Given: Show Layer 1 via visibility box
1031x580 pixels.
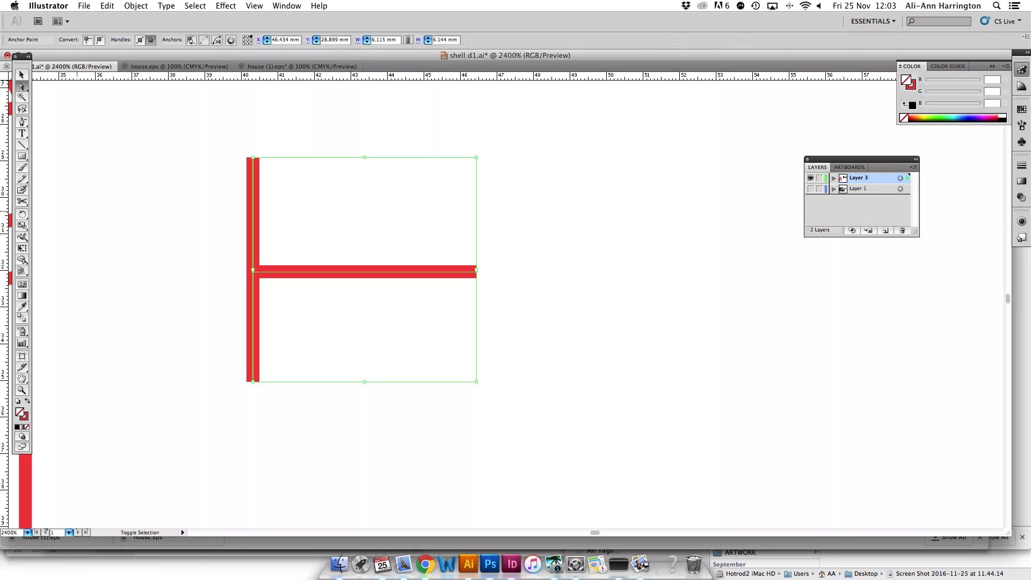Looking at the screenshot, I should pos(810,189).
